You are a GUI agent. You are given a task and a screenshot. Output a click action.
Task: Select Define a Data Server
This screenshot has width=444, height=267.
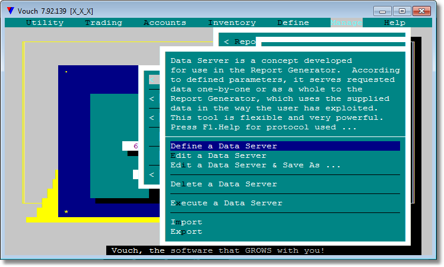285,146
